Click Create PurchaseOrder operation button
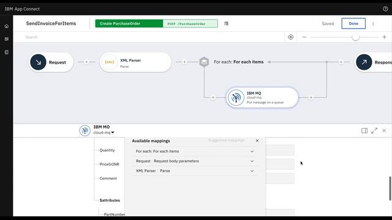The image size is (392, 220). click(129, 23)
